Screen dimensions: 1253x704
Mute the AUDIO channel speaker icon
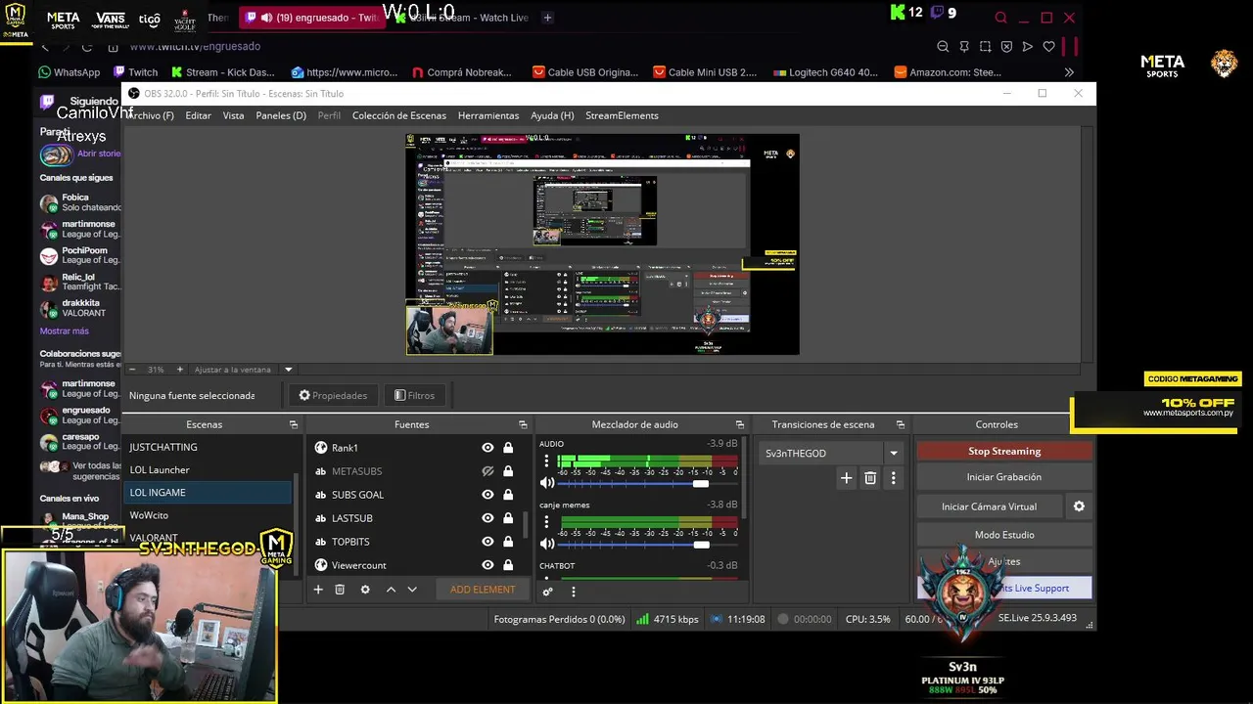(x=547, y=482)
